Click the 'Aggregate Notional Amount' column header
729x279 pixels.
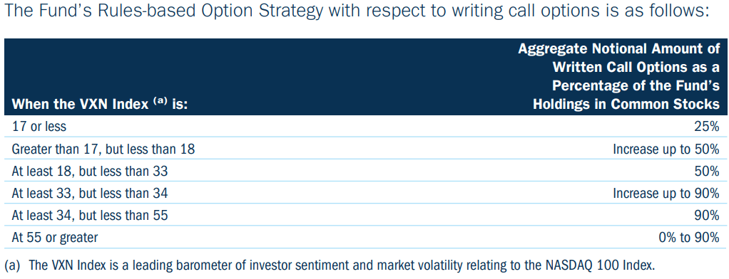point(619,48)
